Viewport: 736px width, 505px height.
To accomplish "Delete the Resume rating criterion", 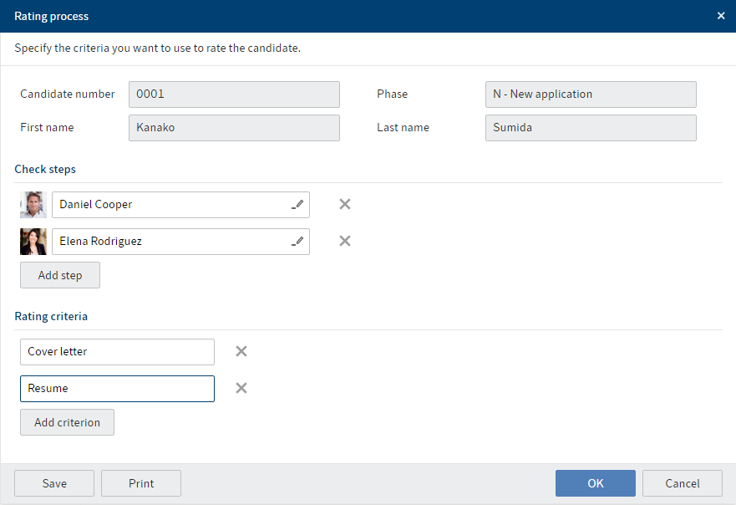I will tap(241, 388).
